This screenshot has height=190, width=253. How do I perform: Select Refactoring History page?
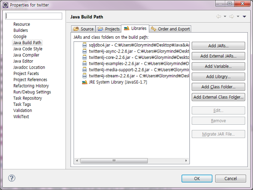coord(31,86)
